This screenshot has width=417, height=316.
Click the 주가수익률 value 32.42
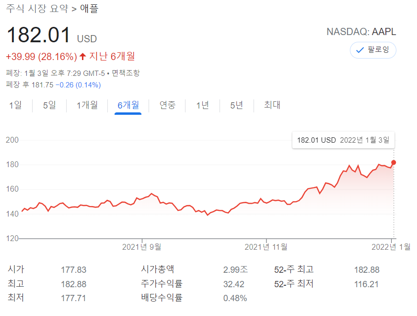click(x=234, y=284)
